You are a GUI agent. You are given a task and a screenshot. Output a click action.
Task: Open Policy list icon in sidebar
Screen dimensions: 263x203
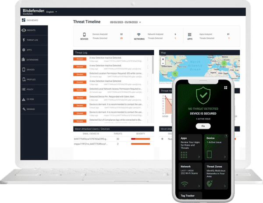[x=24, y=89]
